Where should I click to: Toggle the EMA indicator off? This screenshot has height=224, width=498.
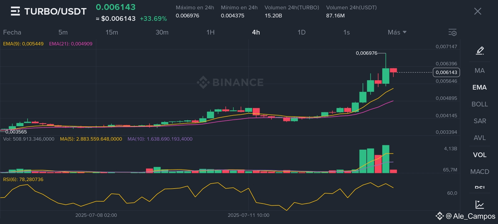(480, 87)
